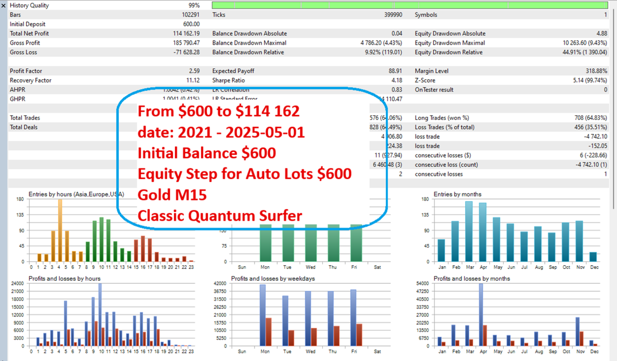Select the 99% history quality value
This screenshot has width=617, height=361.
[x=194, y=6]
